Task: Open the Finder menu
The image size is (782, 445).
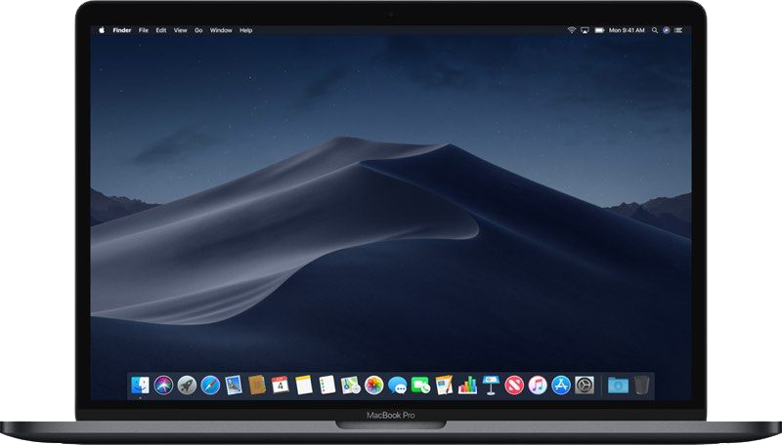Action: tap(121, 30)
